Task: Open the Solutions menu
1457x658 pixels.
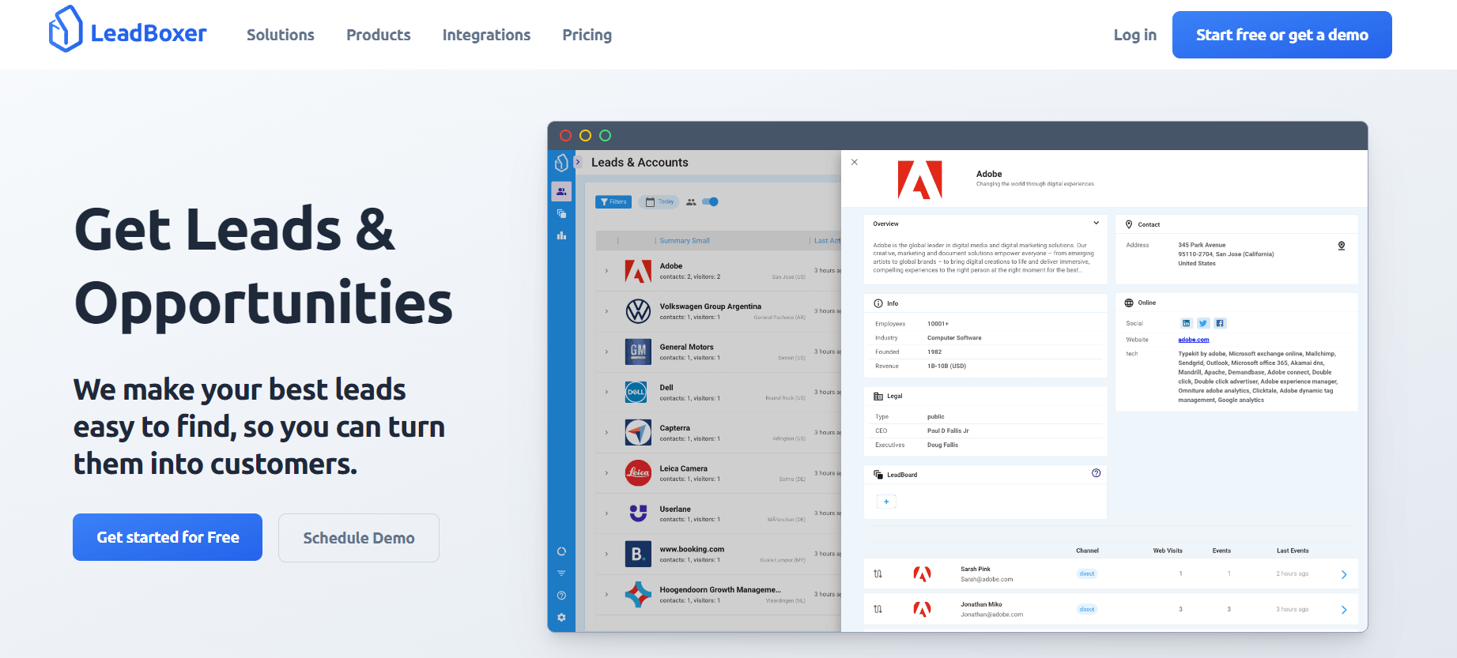Action: pyautogui.click(x=281, y=35)
